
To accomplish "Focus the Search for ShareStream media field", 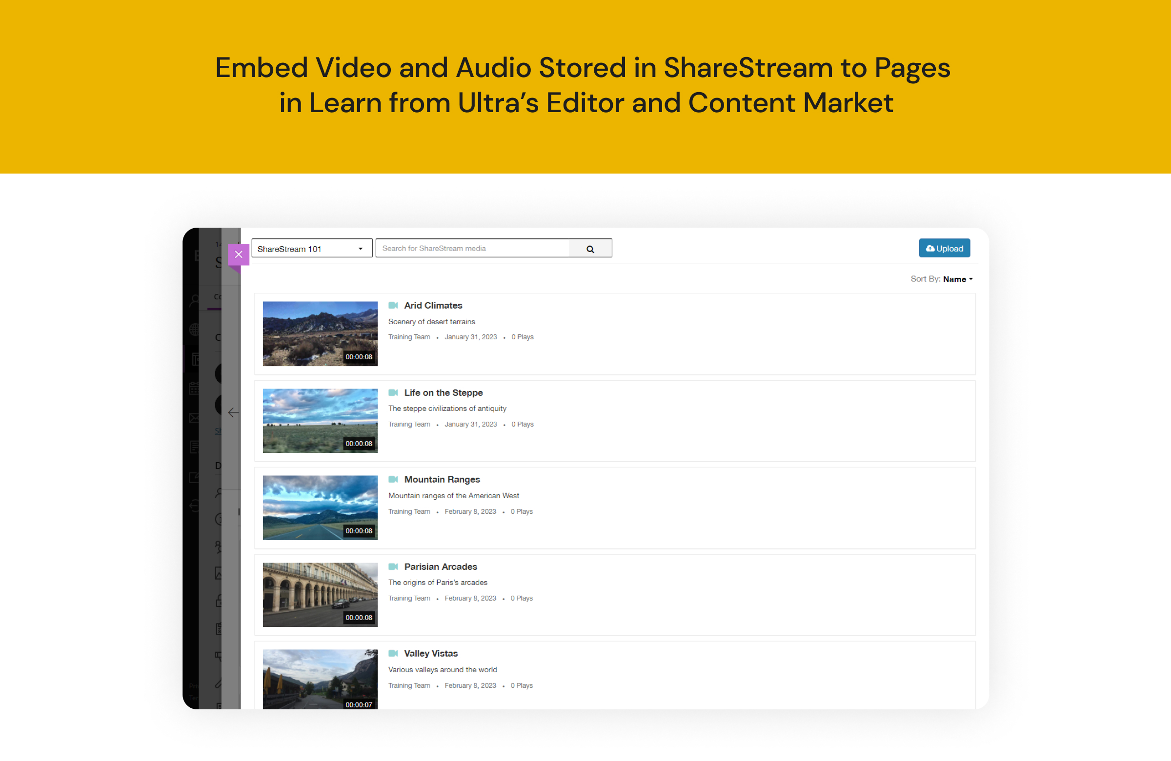I will point(472,248).
